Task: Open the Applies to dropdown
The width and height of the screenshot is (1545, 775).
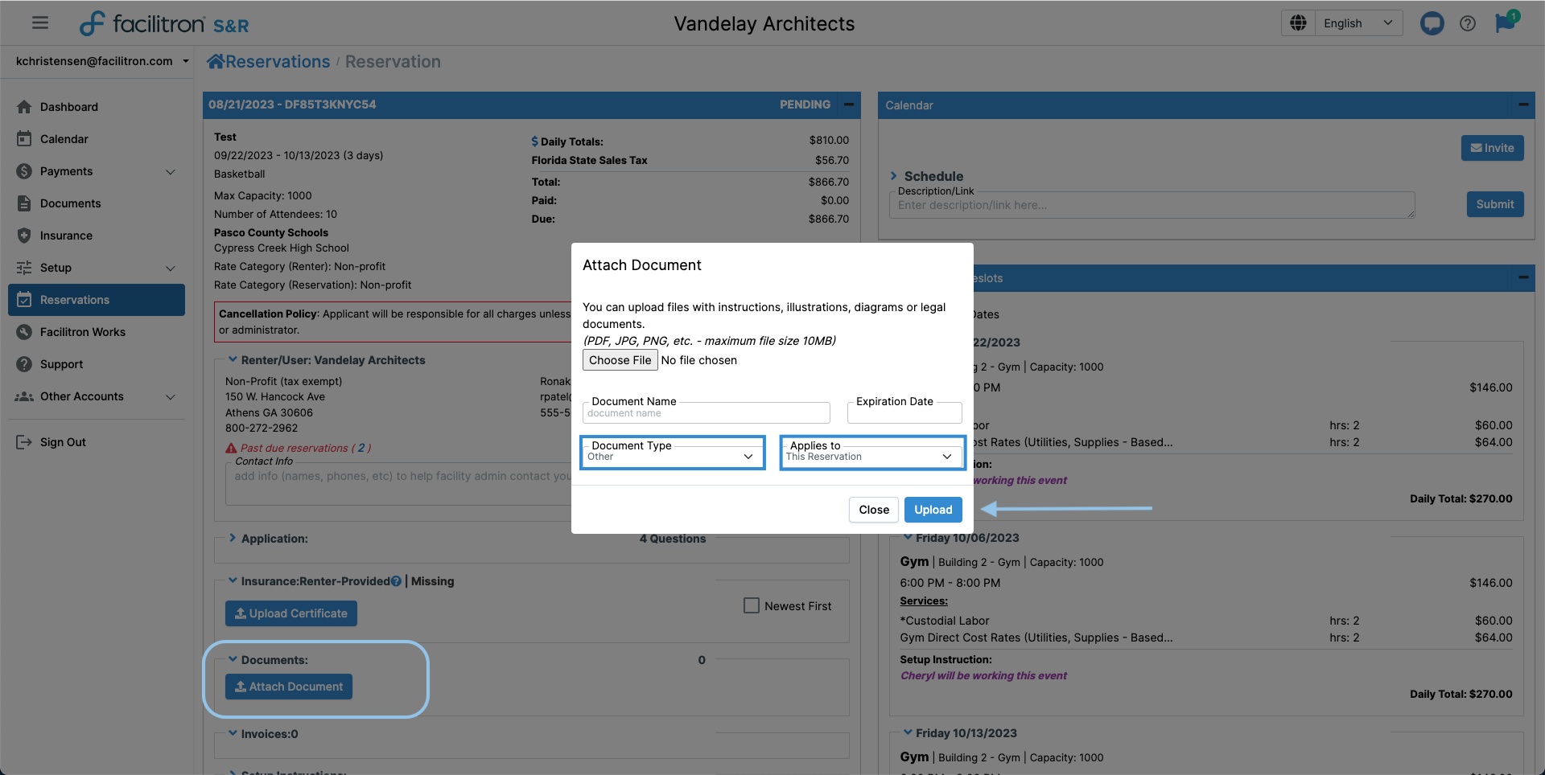Action: click(871, 457)
